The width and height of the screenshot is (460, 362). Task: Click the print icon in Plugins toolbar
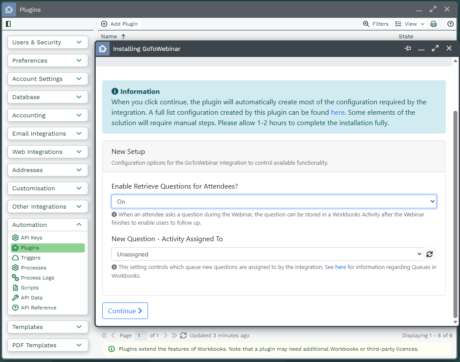433,24
